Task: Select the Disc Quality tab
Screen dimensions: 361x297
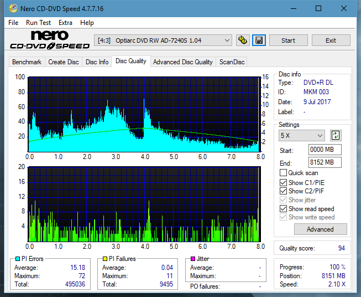Action: click(x=131, y=61)
